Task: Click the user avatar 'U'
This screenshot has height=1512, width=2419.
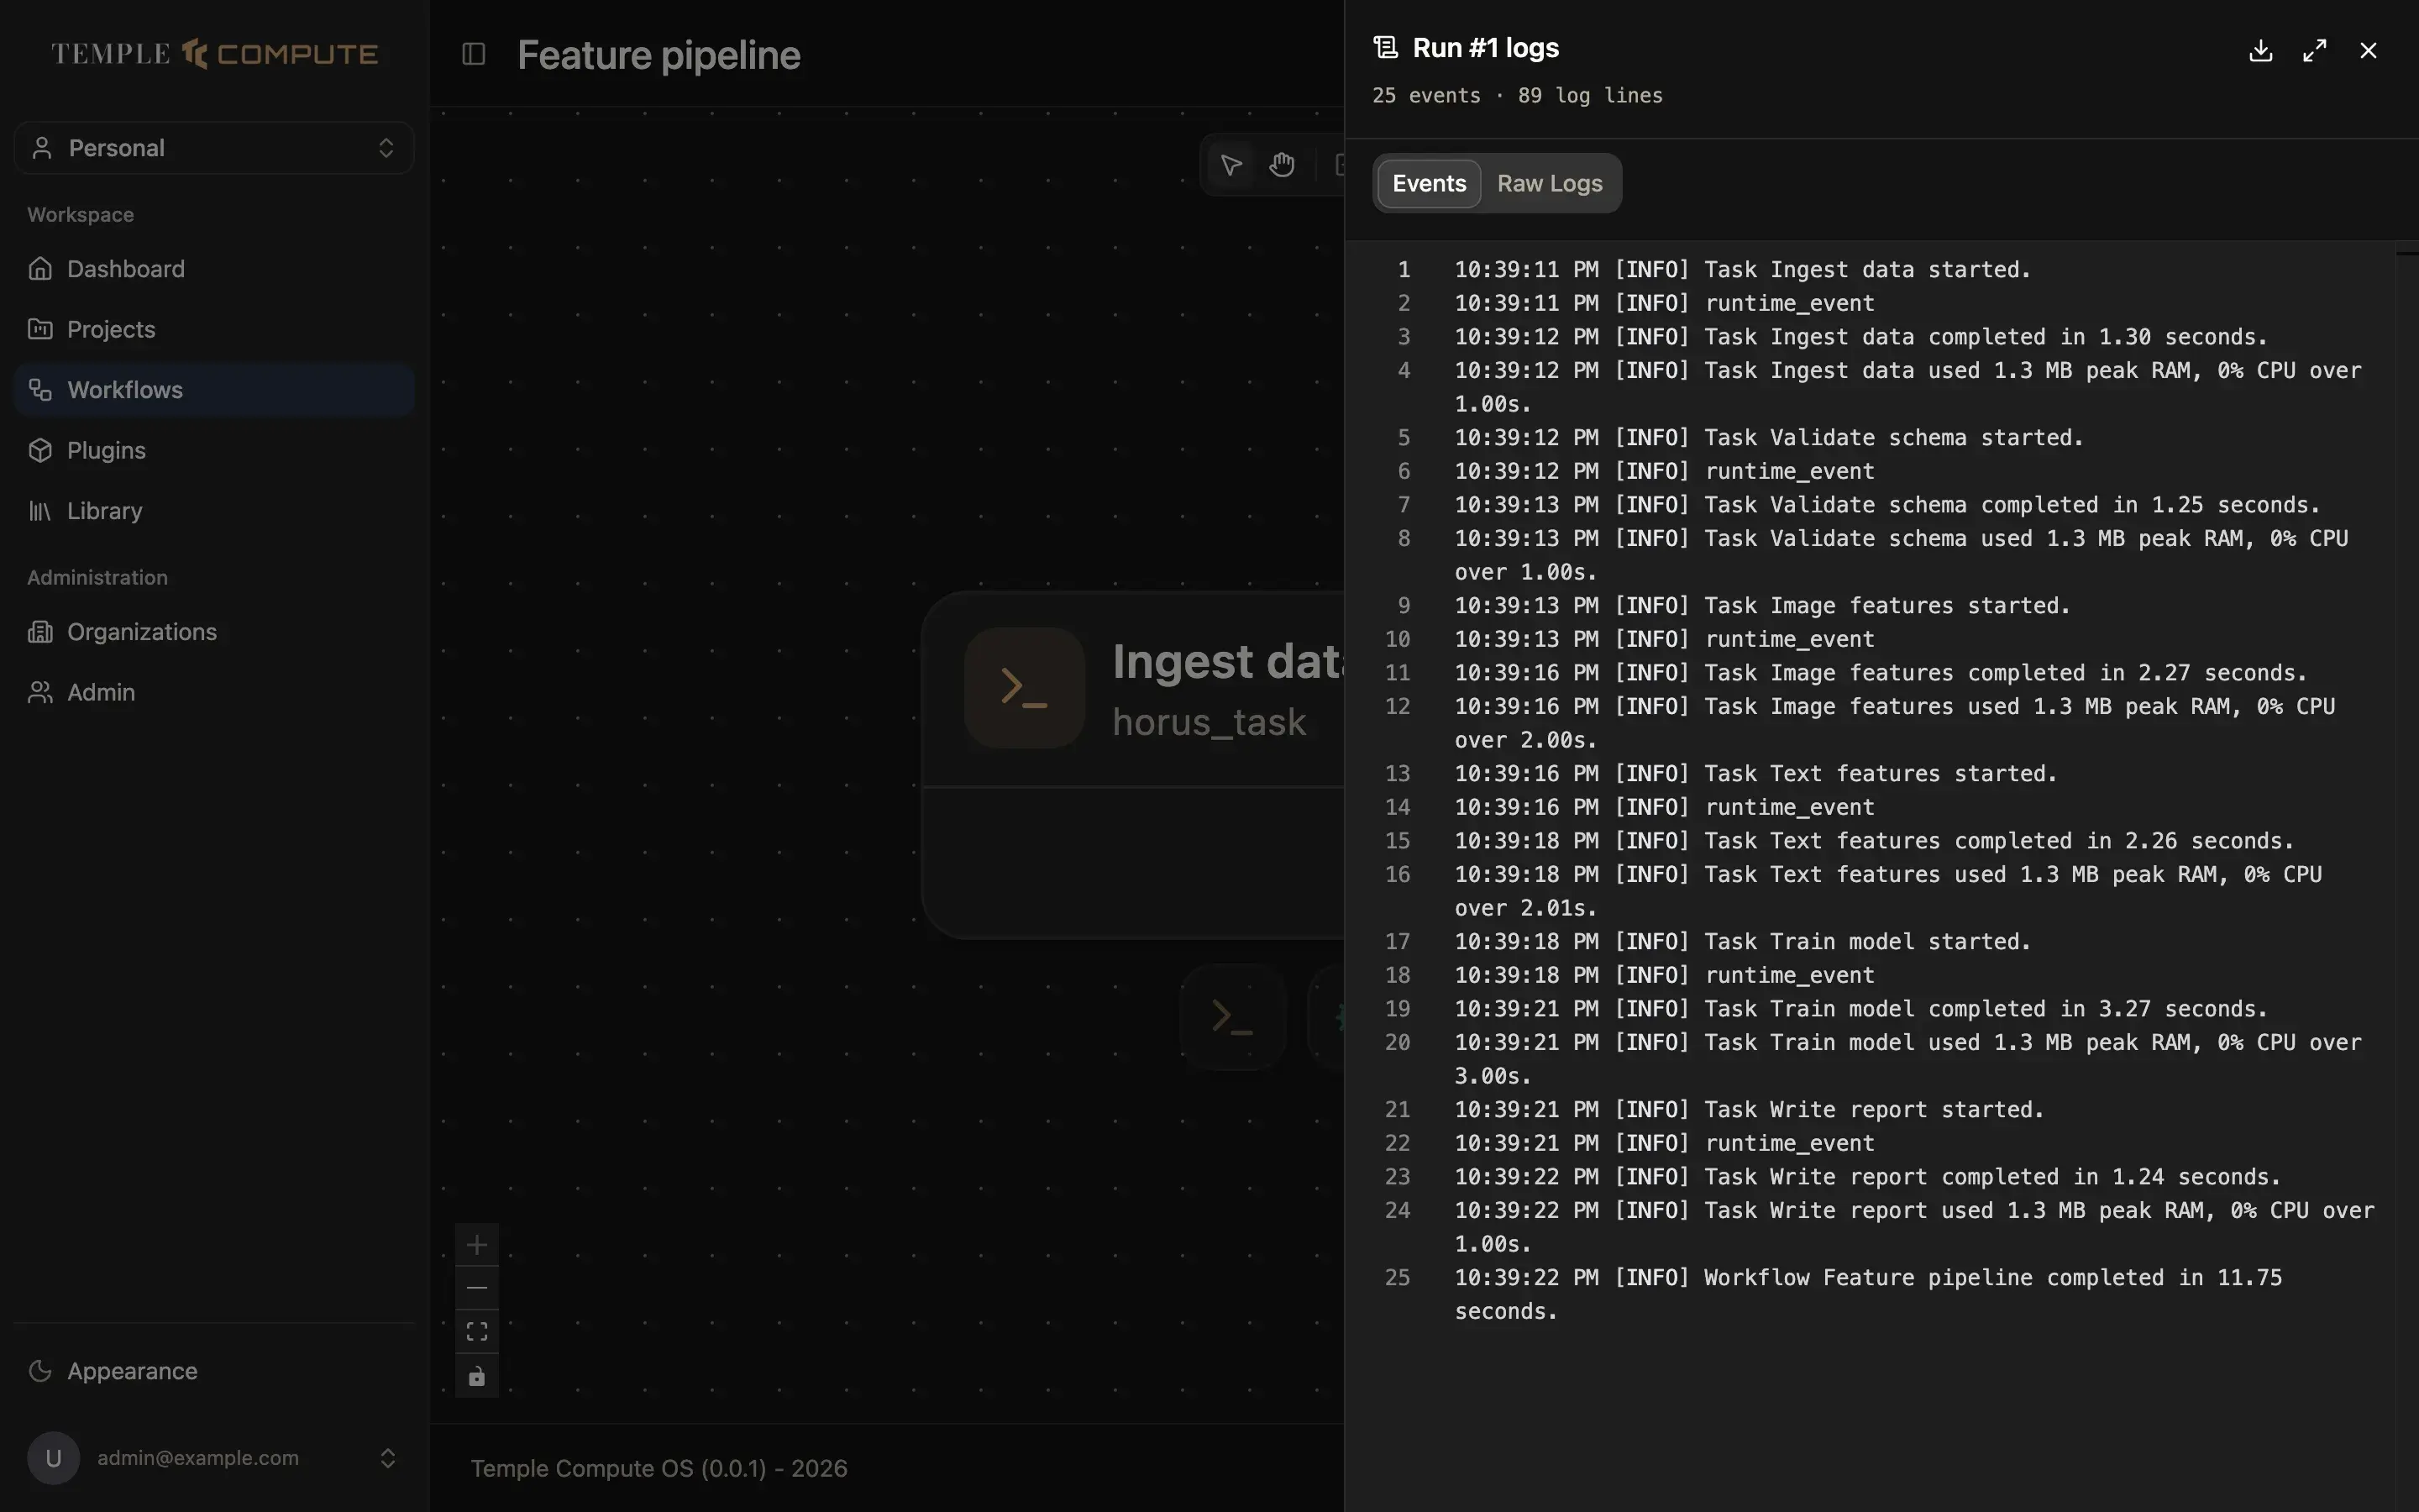Action: click(x=54, y=1458)
